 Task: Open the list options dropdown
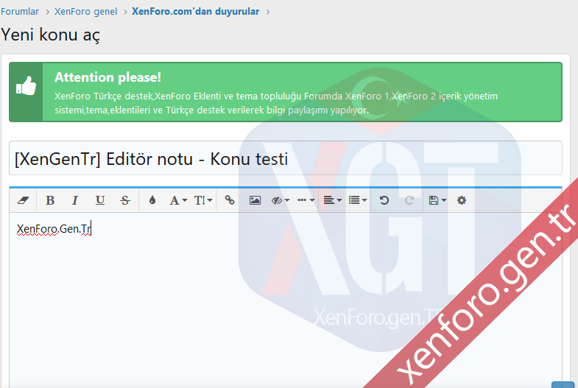358,200
